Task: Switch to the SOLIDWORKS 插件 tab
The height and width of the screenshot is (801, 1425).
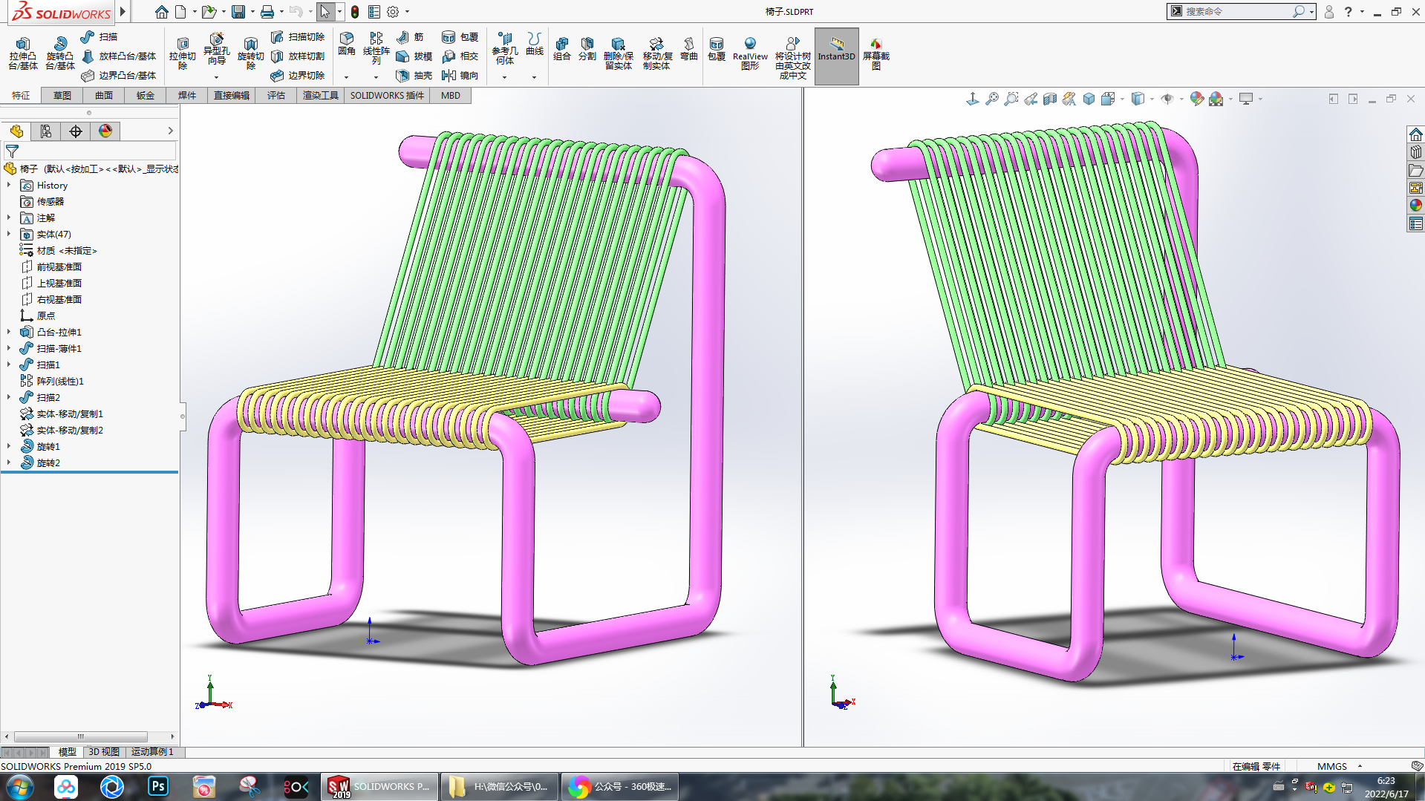Action: coord(387,95)
